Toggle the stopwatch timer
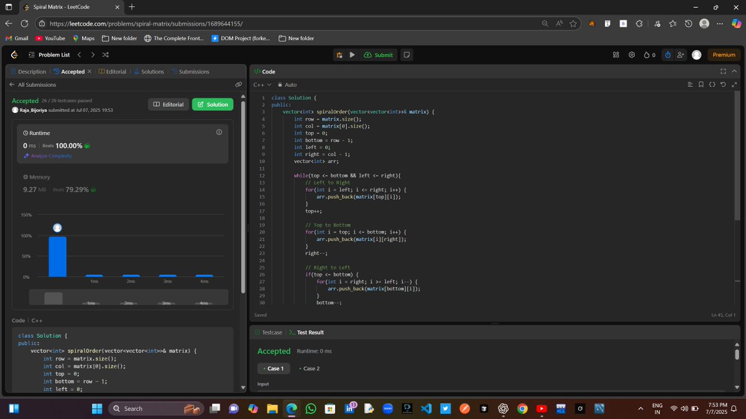746x419 pixels. (668, 55)
